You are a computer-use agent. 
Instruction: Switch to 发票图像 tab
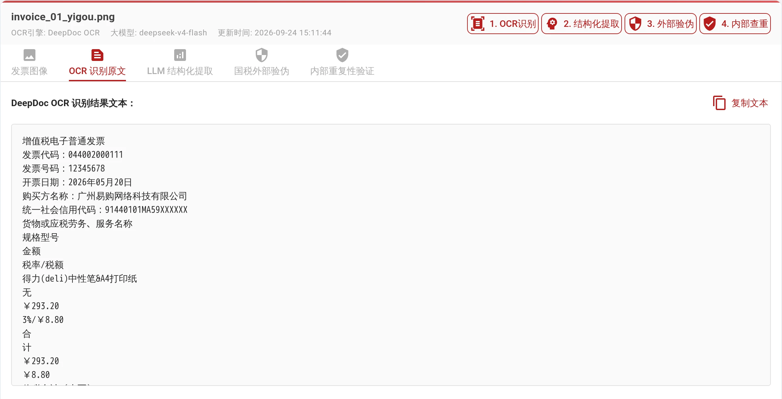point(30,63)
